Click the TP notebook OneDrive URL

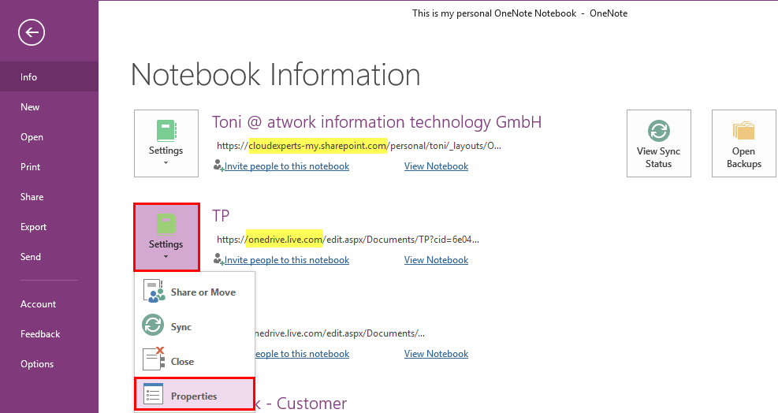(348, 240)
